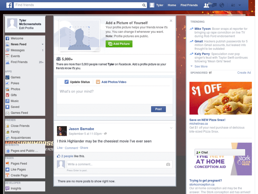Viewport: 258px width, 194px height.
Task: Open the Gmail trending topic
Action: 199,41
